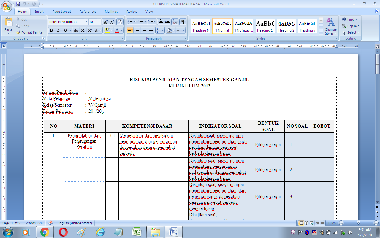
Task: Apply the No Spacing style
Action: (x=243, y=26)
